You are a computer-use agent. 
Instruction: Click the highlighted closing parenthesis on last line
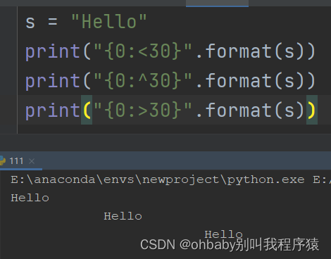[312, 110]
